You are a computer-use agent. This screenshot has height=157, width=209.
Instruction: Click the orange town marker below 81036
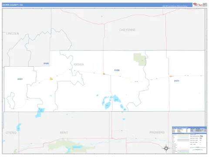click(x=104, y=74)
